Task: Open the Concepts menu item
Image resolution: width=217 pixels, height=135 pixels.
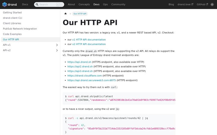Action: (84, 4)
